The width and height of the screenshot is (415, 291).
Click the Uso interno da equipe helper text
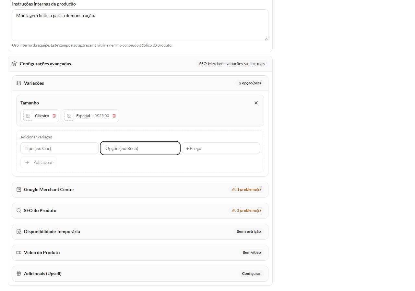pyautogui.click(x=92, y=45)
